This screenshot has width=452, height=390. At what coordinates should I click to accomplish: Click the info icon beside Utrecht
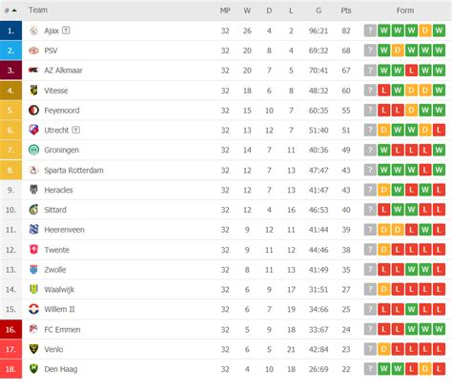[76, 130]
